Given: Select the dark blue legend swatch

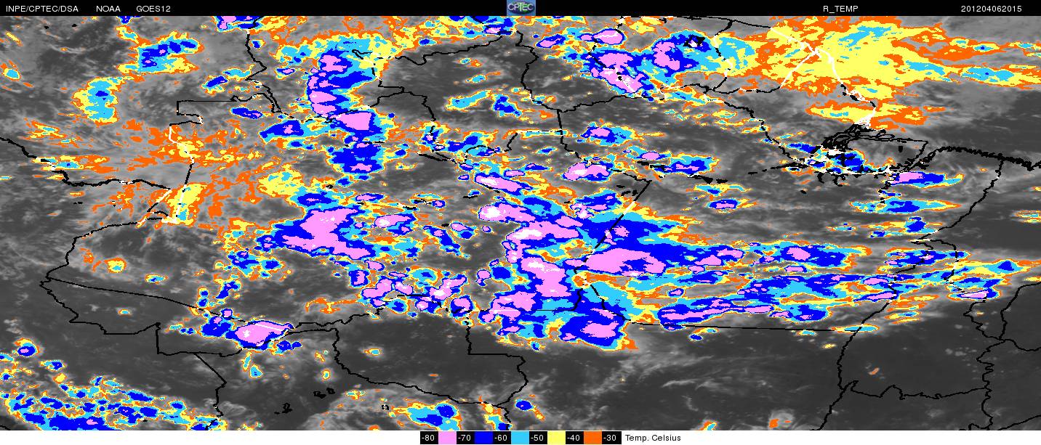Looking at the screenshot, I should pos(483,438).
